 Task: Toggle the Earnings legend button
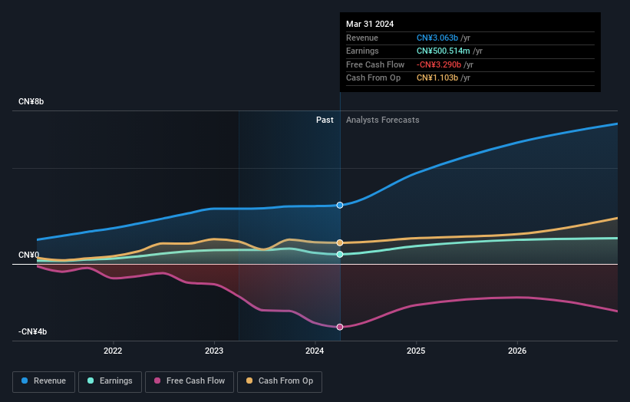coord(110,381)
